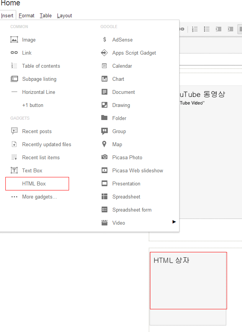Image resolution: width=242 pixels, height=332 pixels.
Task: Click the Apps Script Gadget label
Action: coord(134,53)
